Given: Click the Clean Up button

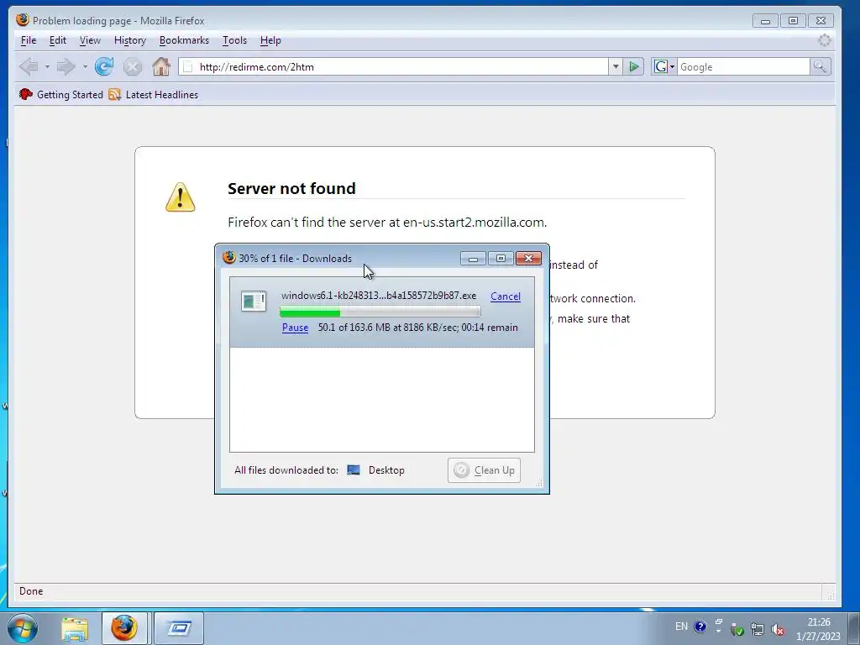Looking at the screenshot, I should (x=485, y=470).
